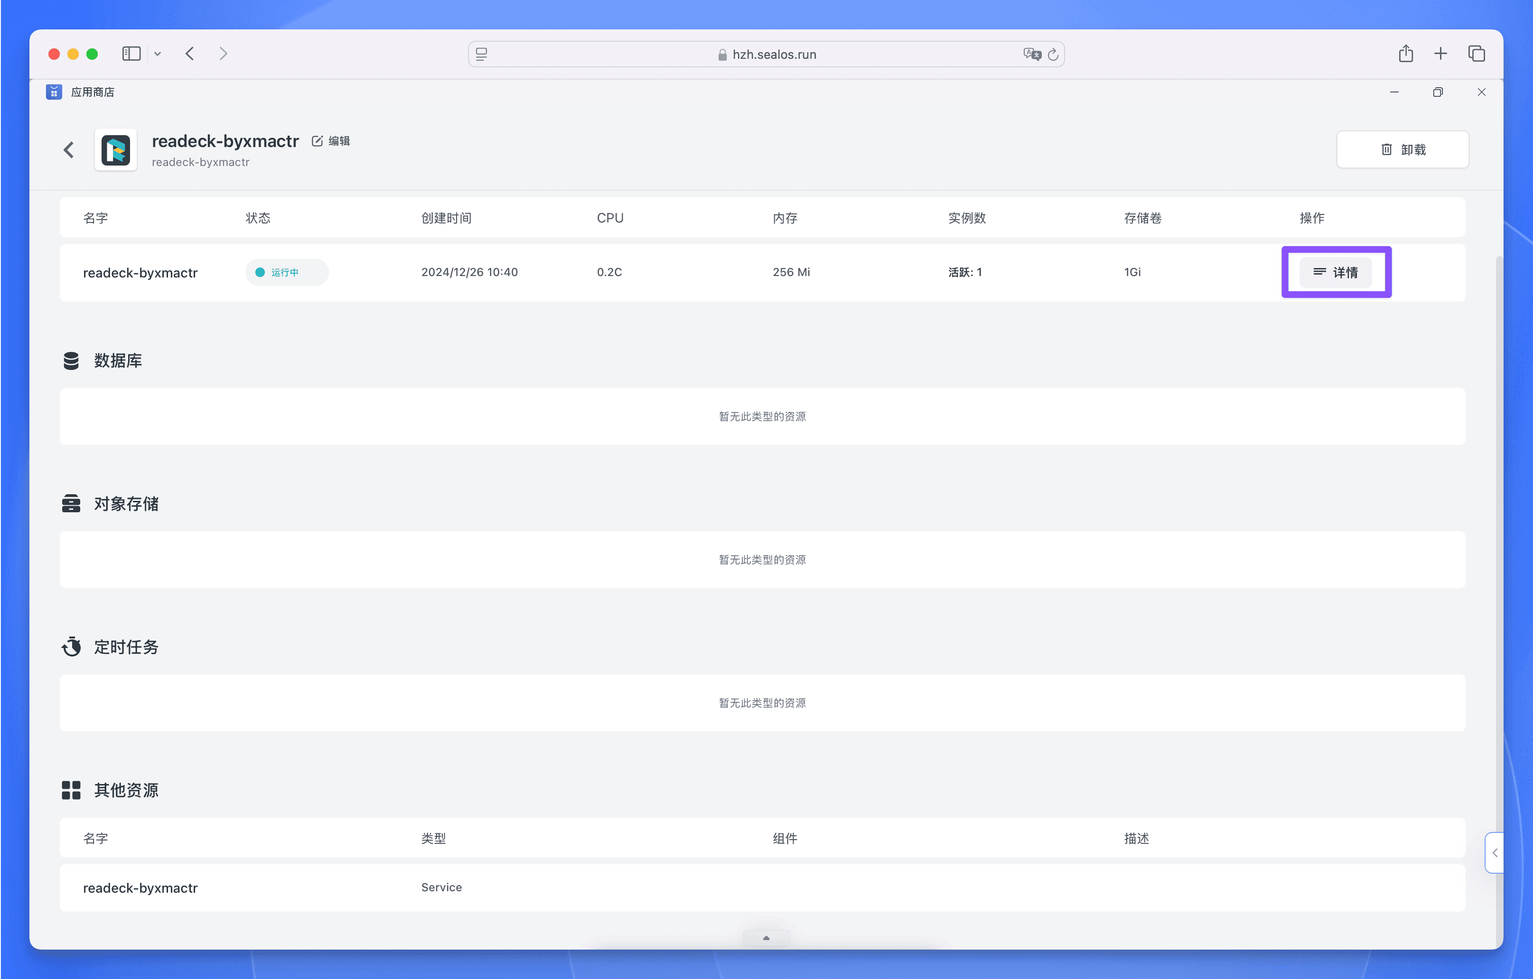Click the 256 Mi memory value
Viewport: 1533px width, 979px height.
coord(791,272)
